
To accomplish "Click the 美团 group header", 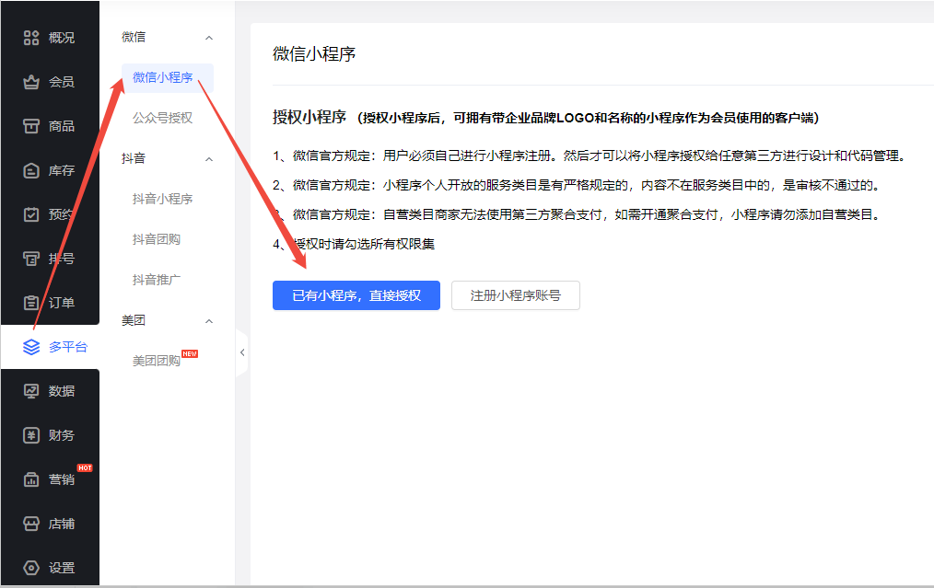I will (134, 320).
